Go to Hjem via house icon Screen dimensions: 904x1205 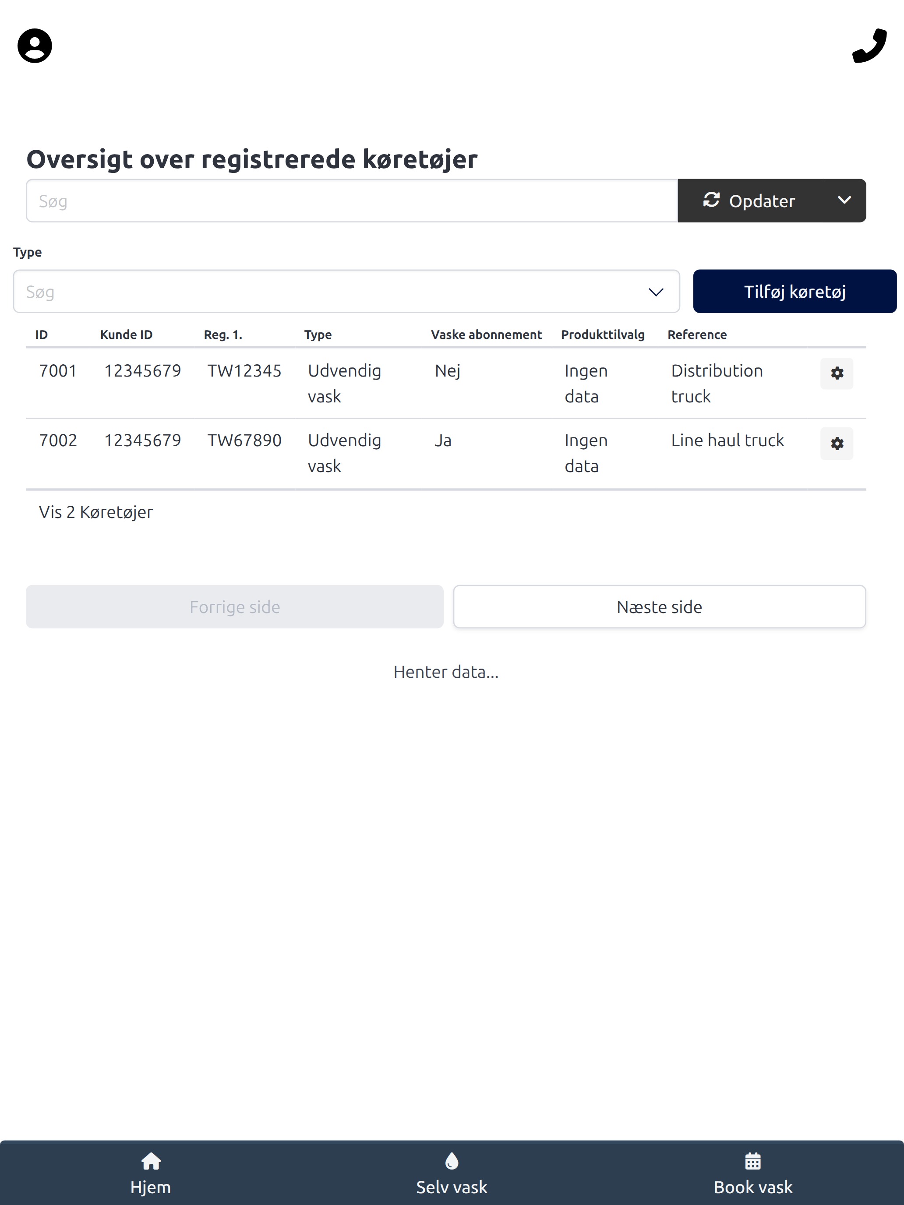151,1161
